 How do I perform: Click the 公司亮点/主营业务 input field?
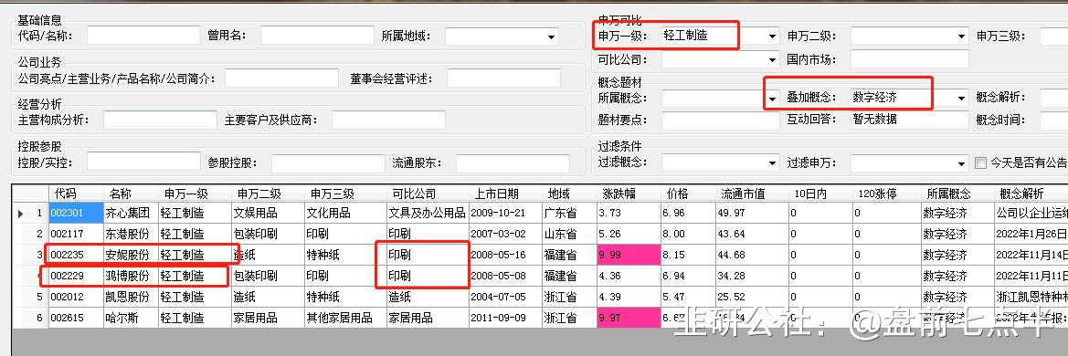pyautogui.click(x=282, y=79)
